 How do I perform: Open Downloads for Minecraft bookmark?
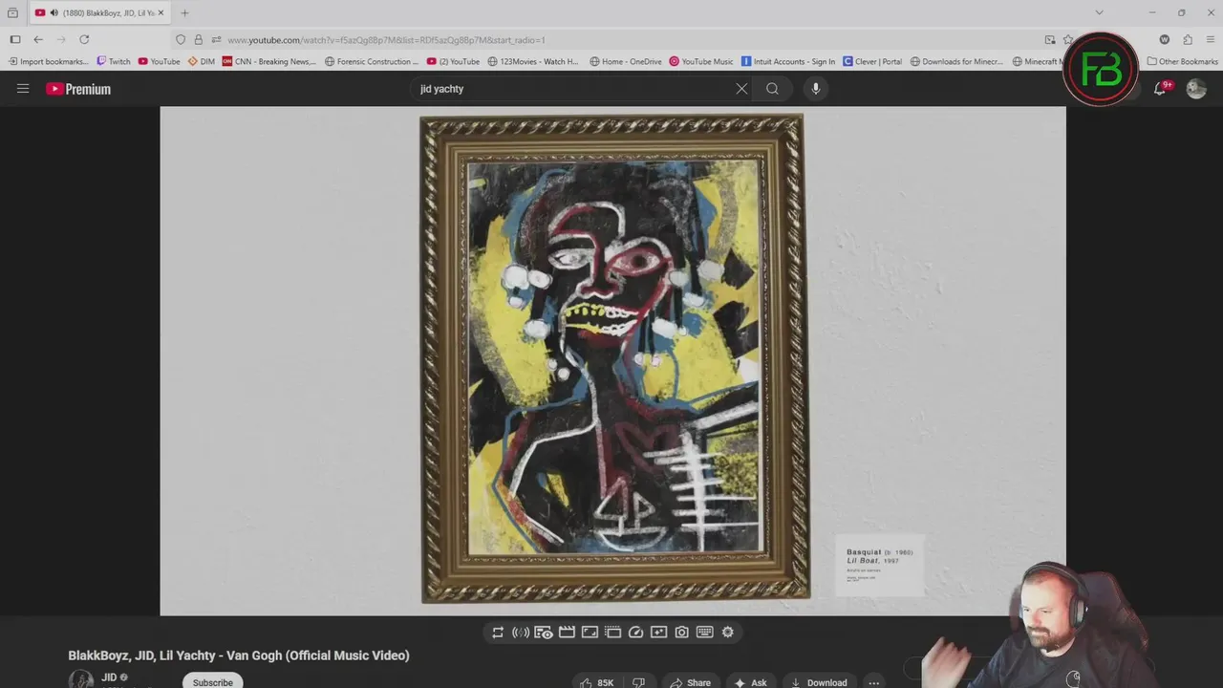tap(956, 61)
